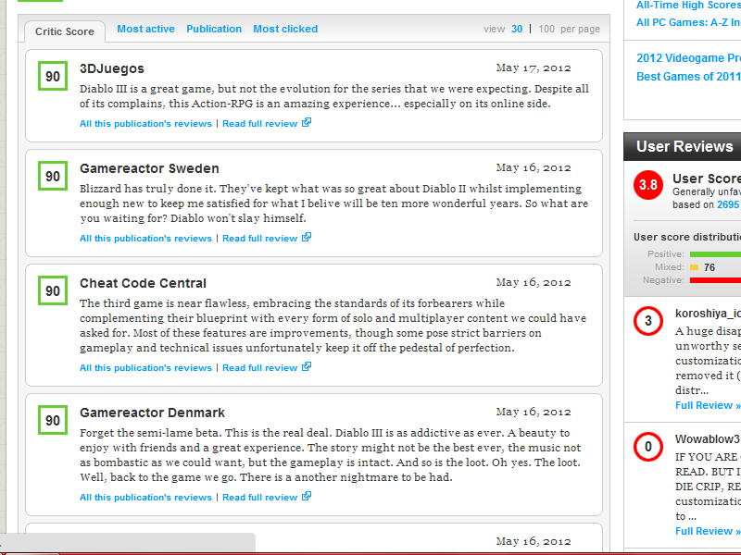741x555 pixels.
Task: Read full review from Gamereactor Sweden
Action: pos(260,239)
